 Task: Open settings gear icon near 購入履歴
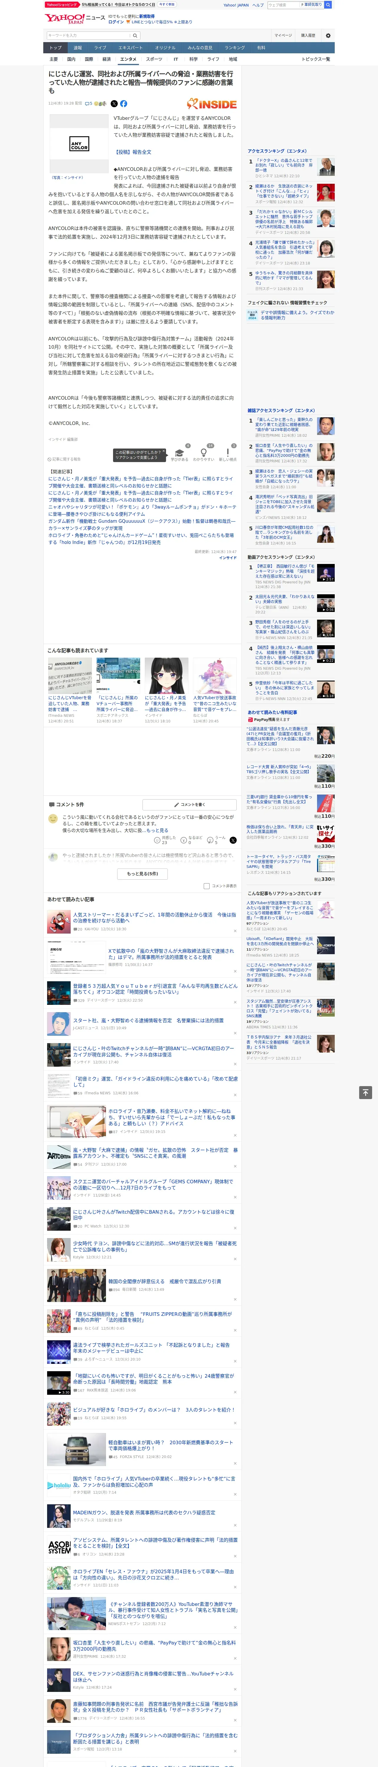coord(328,36)
